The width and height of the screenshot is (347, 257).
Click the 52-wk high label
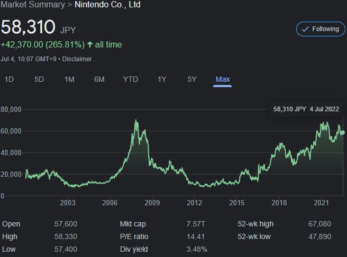click(x=255, y=224)
